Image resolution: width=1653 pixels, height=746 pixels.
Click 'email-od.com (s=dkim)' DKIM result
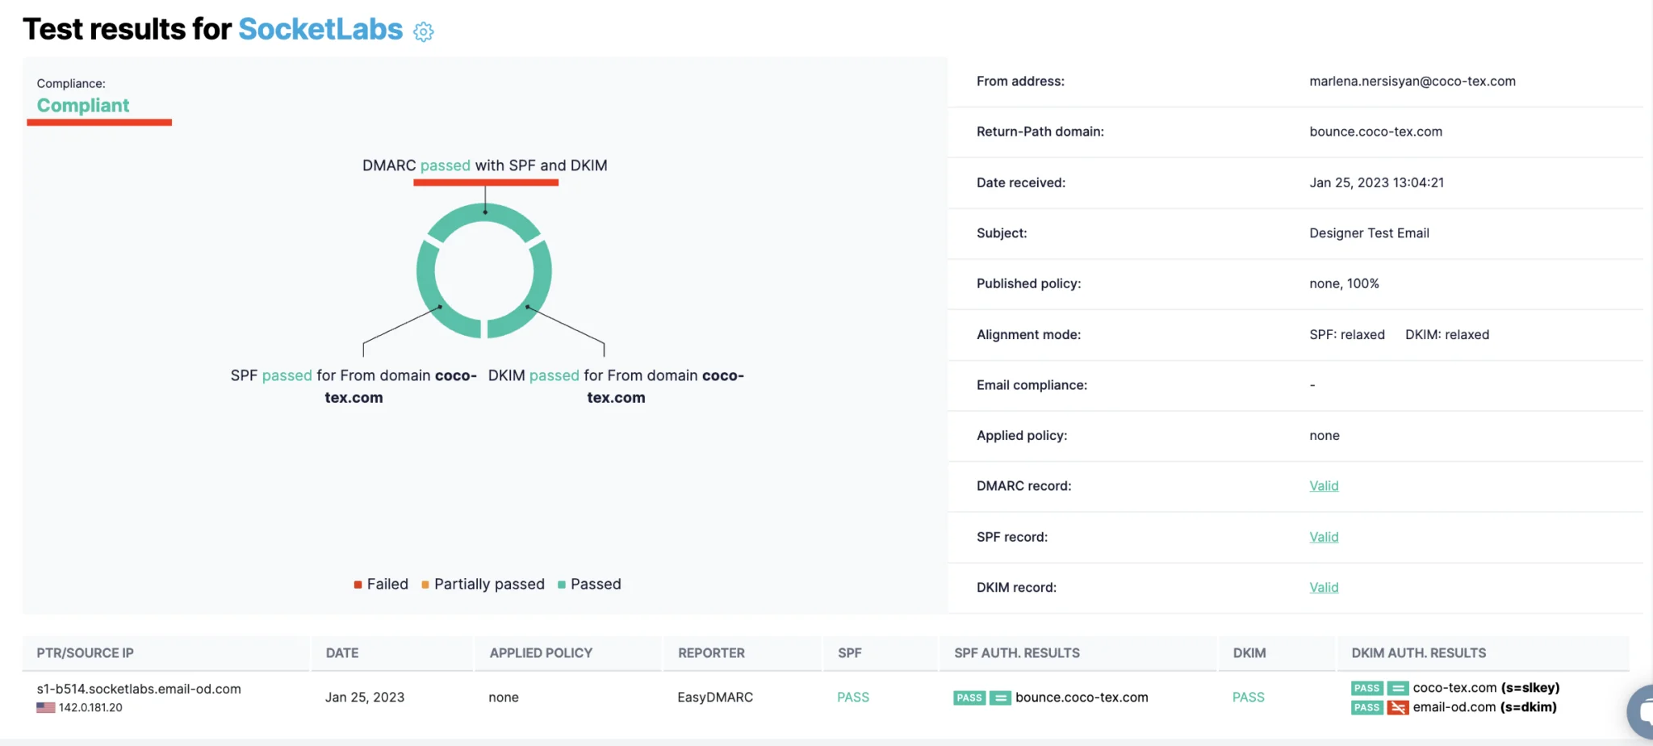(1485, 707)
